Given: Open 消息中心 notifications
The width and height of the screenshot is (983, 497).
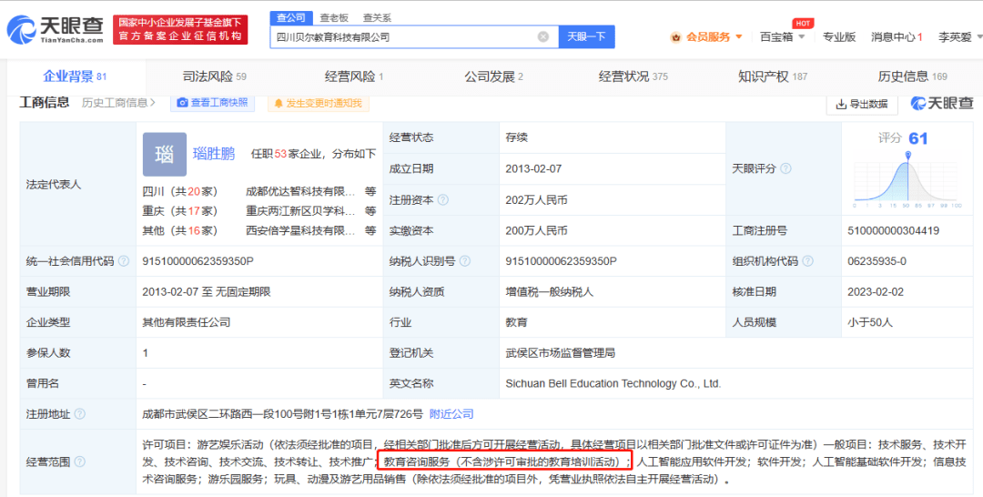Looking at the screenshot, I should click(897, 37).
